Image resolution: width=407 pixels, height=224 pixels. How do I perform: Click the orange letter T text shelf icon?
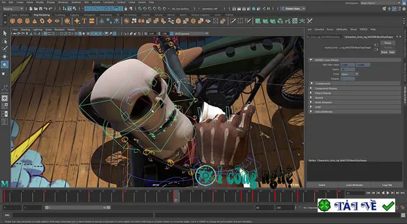pyautogui.click(x=85, y=21)
